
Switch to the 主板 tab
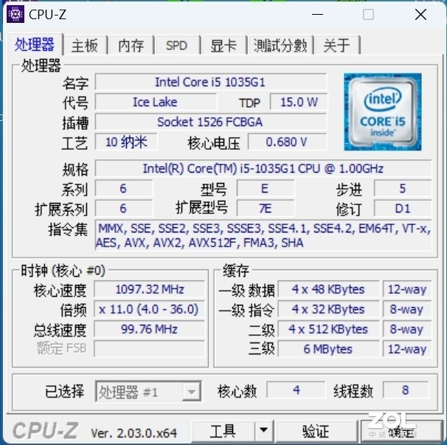[85, 45]
